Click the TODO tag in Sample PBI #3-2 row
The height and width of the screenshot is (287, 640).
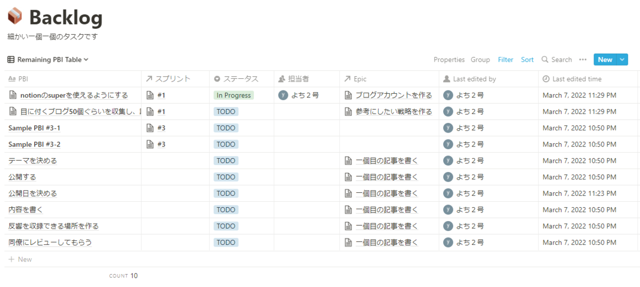pos(226,144)
